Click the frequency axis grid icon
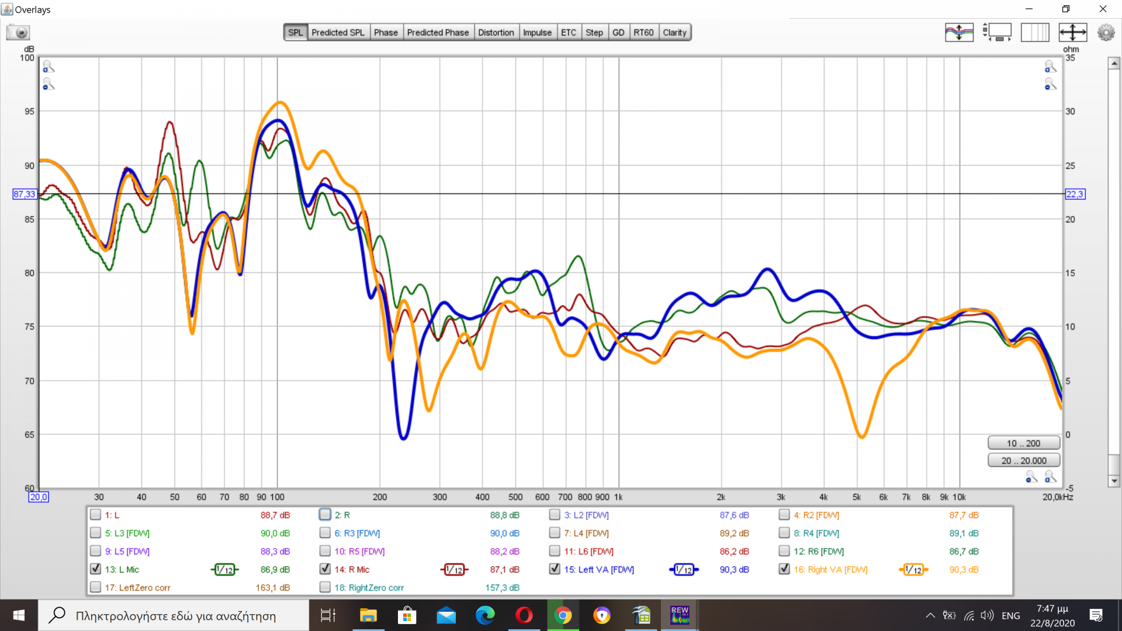Screen dimensions: 1122x631 [x=1035, y=32]
